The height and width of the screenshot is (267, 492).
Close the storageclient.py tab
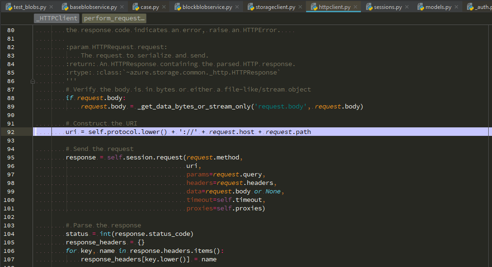point(300,7)
